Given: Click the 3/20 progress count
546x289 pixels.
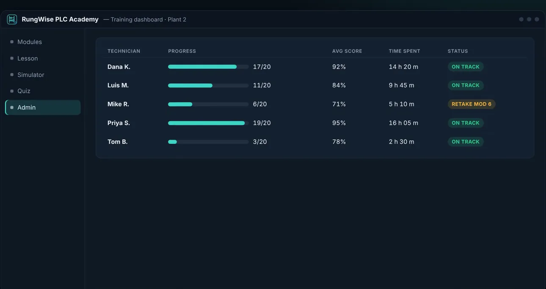Looking at the screenshot, I should click(260, 142).
